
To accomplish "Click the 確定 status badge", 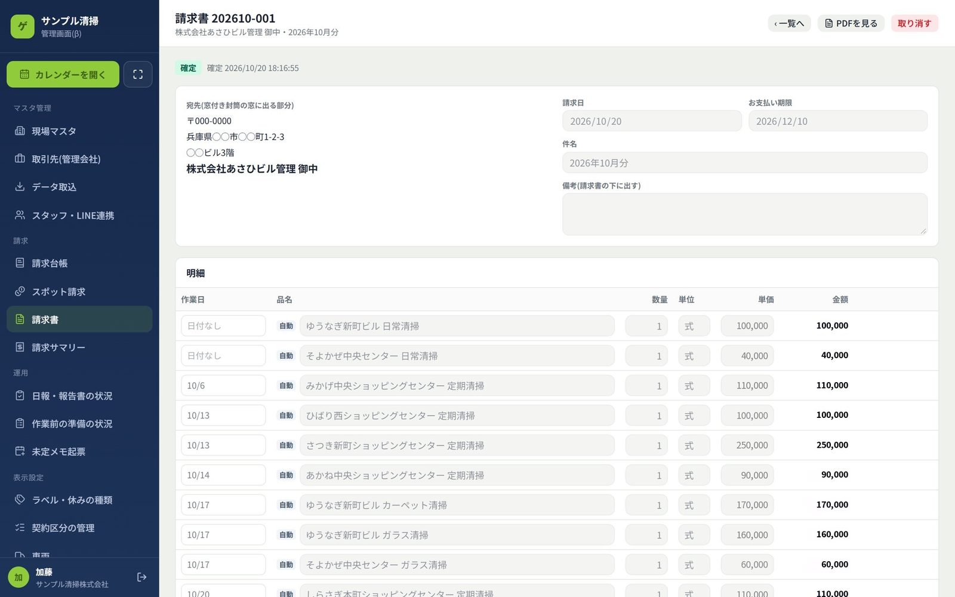I will coord(188,68).
